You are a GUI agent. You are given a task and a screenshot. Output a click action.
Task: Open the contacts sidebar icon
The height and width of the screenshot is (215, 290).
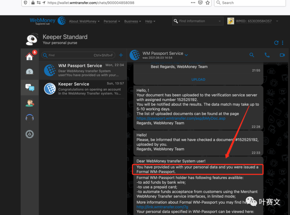tap(30, 103)
